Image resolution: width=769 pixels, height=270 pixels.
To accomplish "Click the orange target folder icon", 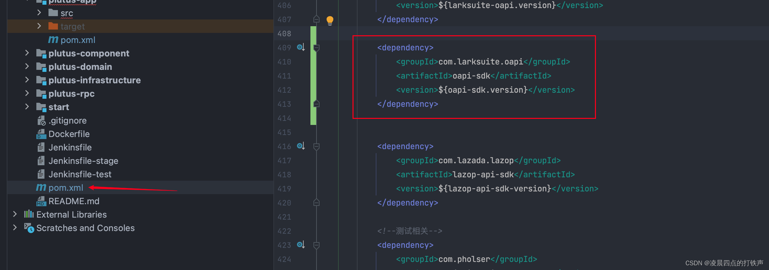I will coord(53,26).
